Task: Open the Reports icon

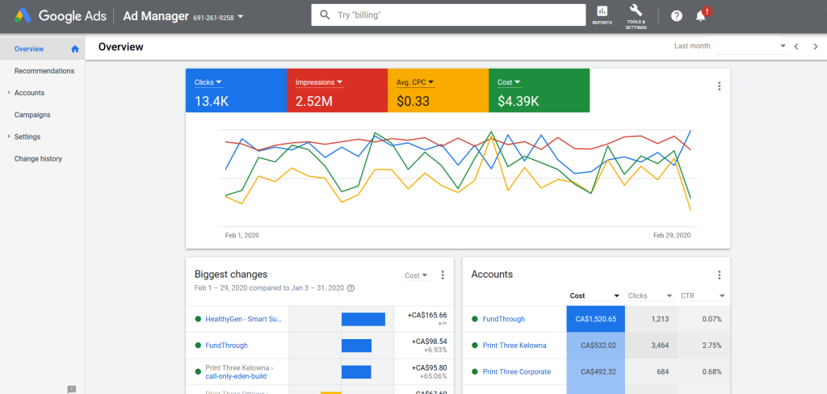Action: (602, 11)
